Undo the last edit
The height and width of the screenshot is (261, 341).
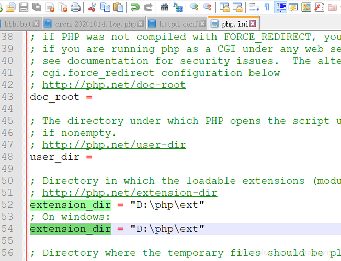tap(135, 7)
